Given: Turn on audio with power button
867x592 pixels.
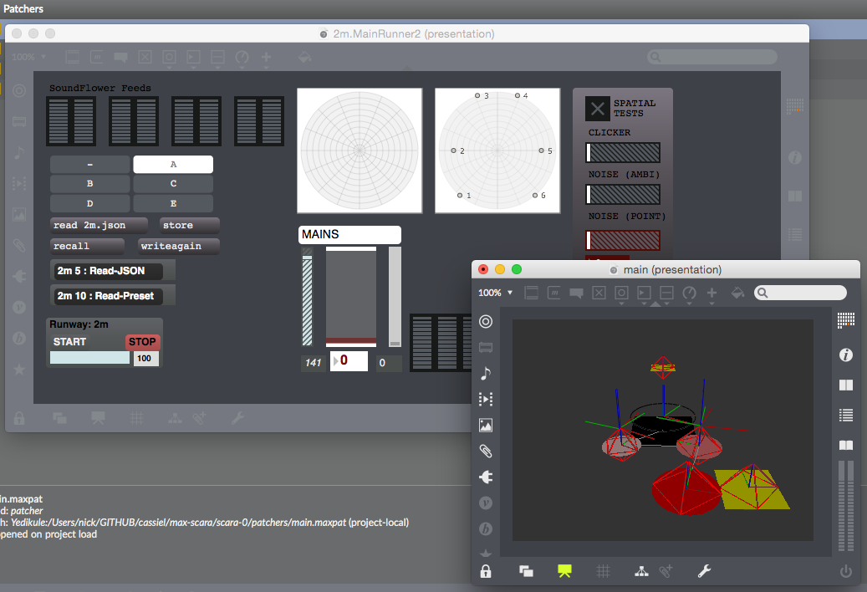Looking at the screenshot, I should pos(846,571).
